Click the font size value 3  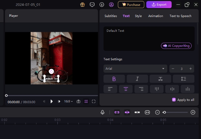[x=182, y=69]
